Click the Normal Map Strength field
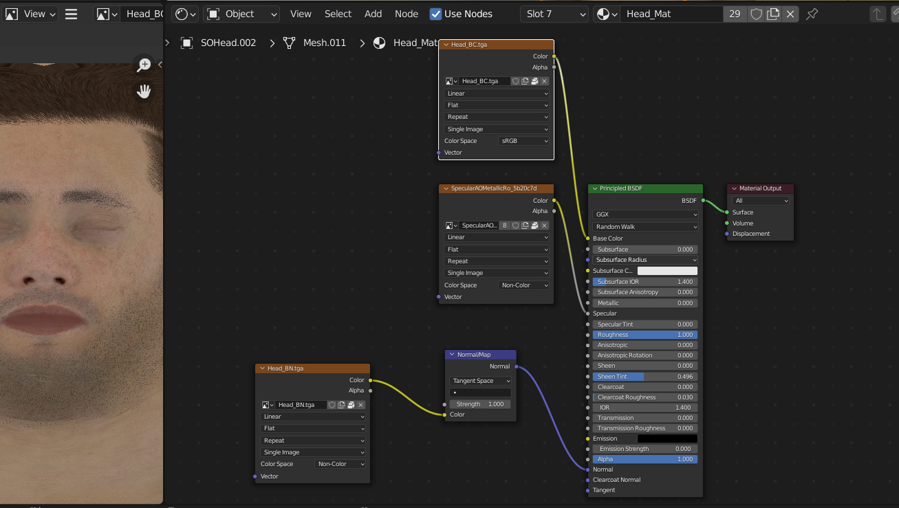The width and height of the screenshot is (899, 508). (481, 404)
